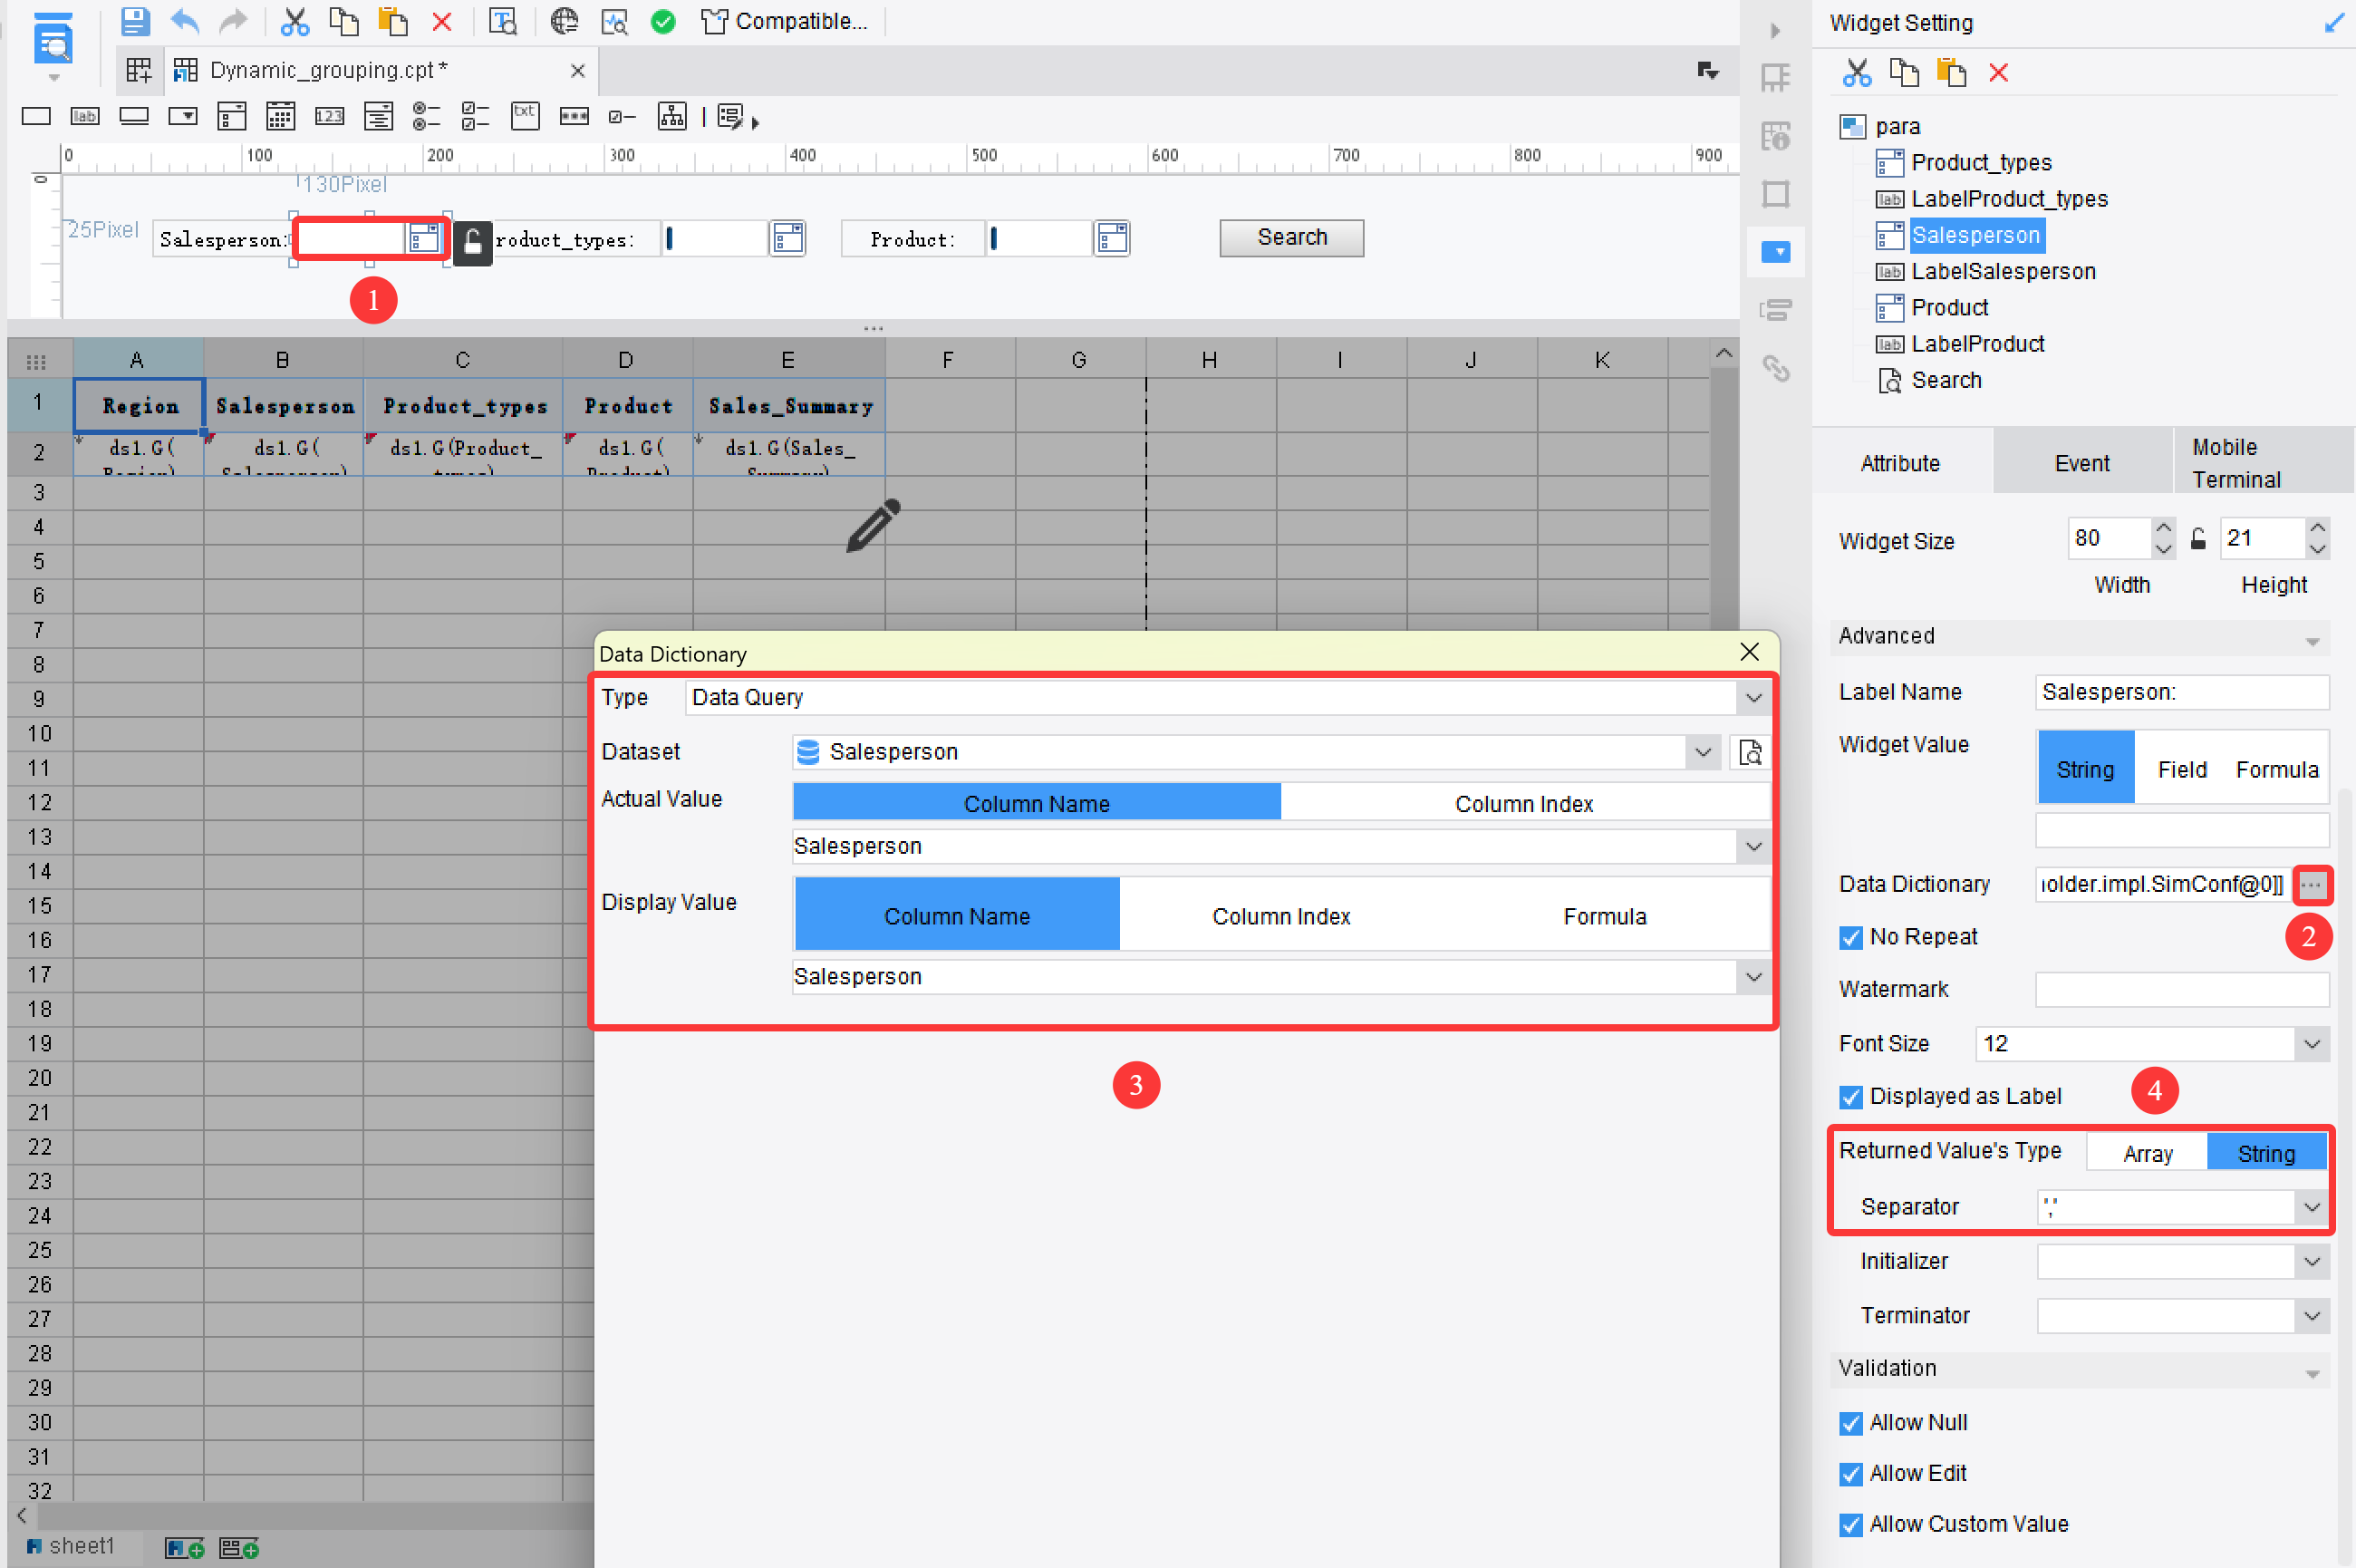Expand the Font Size dropdown

pos(2312,1043)
